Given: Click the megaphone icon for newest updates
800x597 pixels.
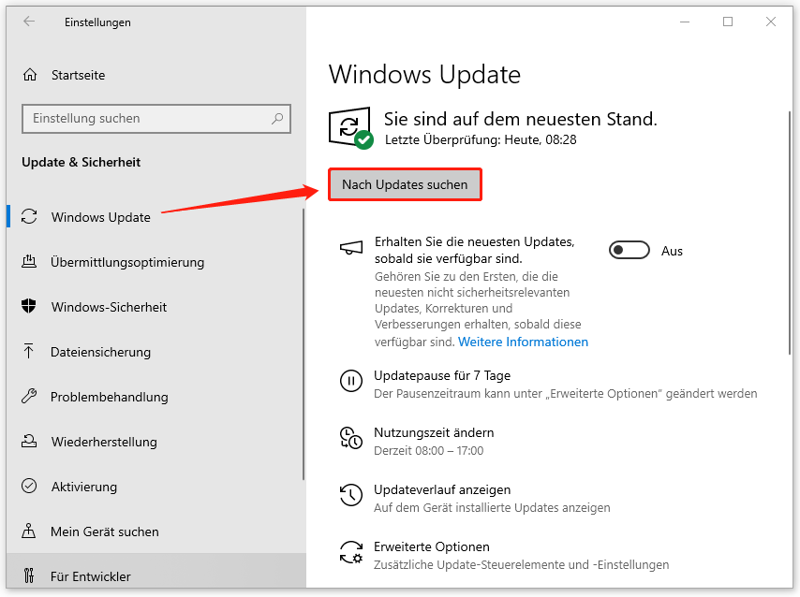Looking at the screenshot, I should 351,248.
